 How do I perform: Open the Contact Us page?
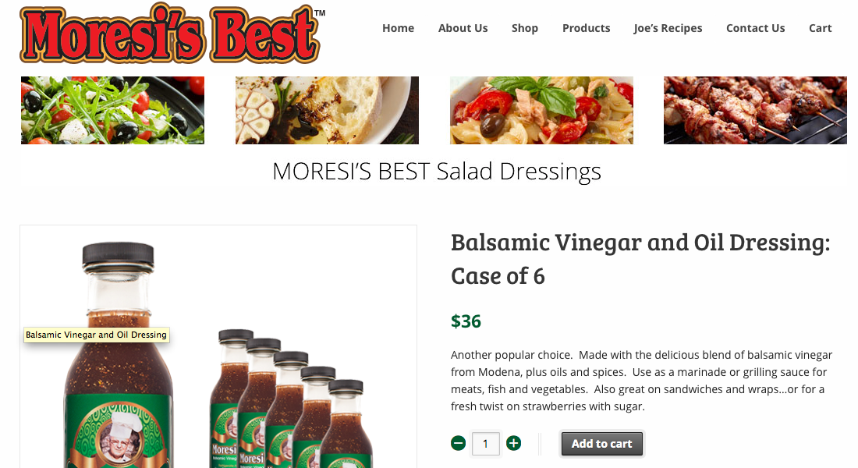click(x=755, y=28)
